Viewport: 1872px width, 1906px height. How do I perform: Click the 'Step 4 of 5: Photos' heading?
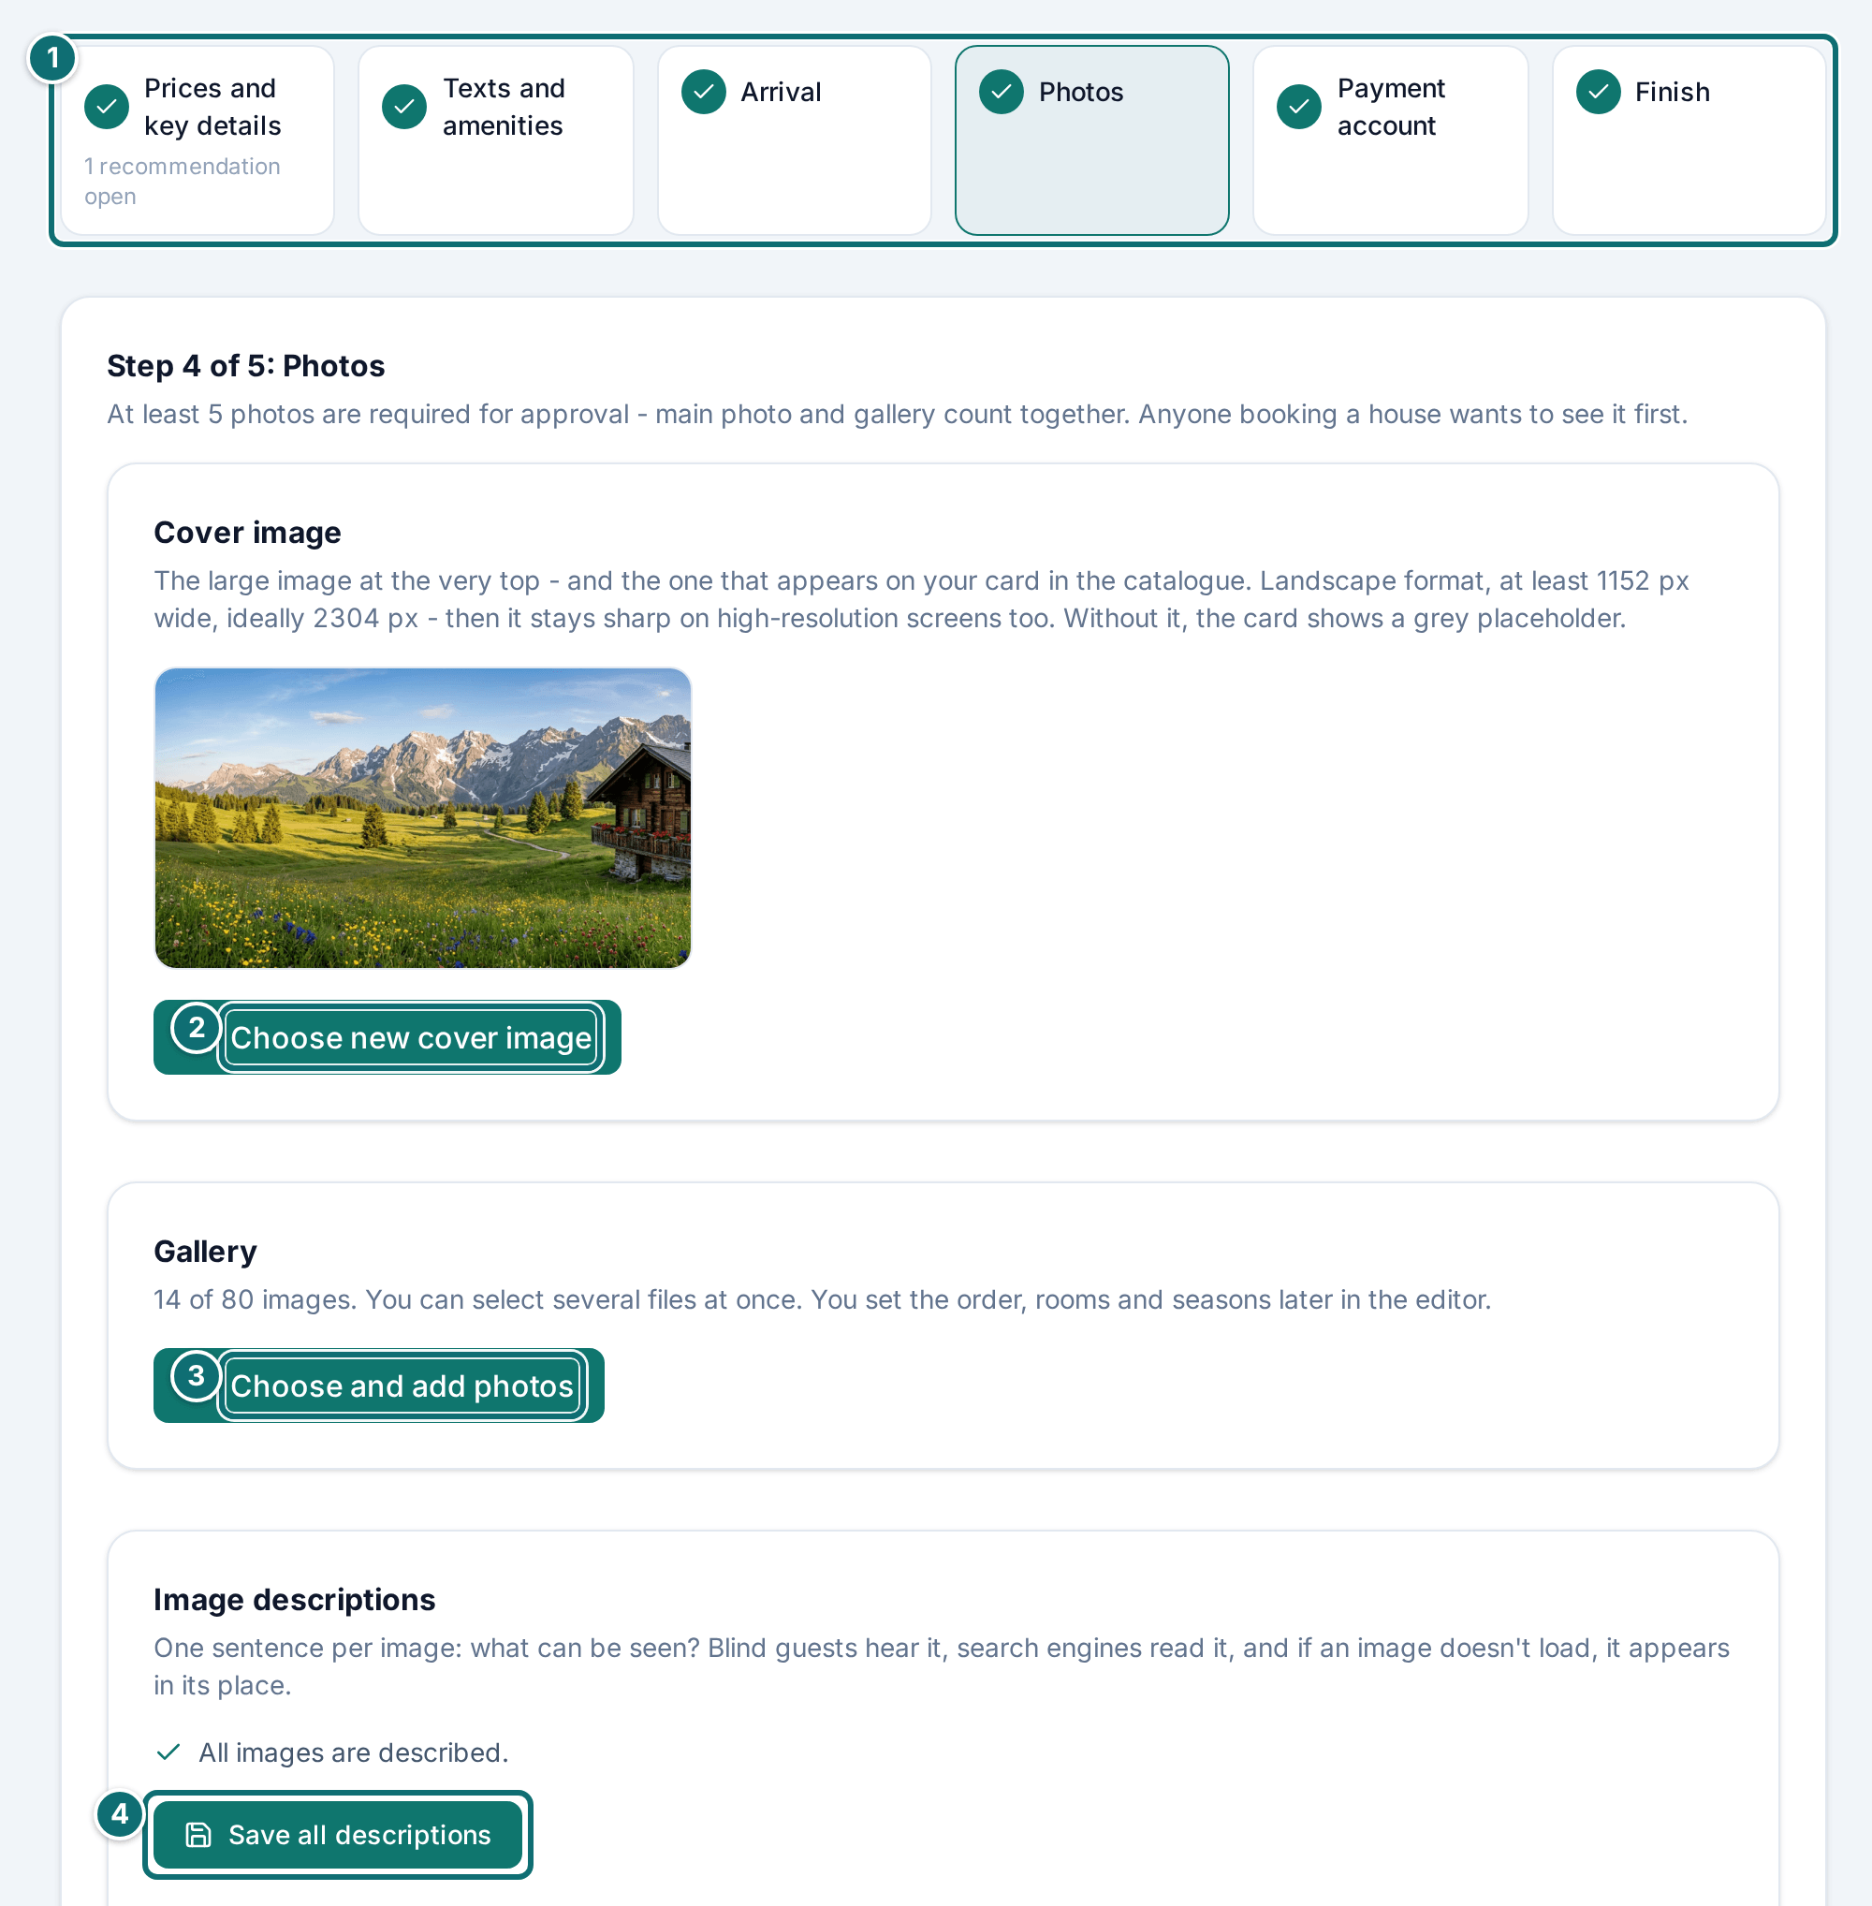(246, 366)
